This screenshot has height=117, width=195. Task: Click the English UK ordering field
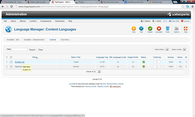point(157,62)
